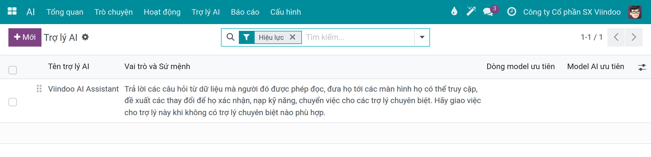Click the role description starting Trả lời các câu hỏi

click(x=302, y=101)
